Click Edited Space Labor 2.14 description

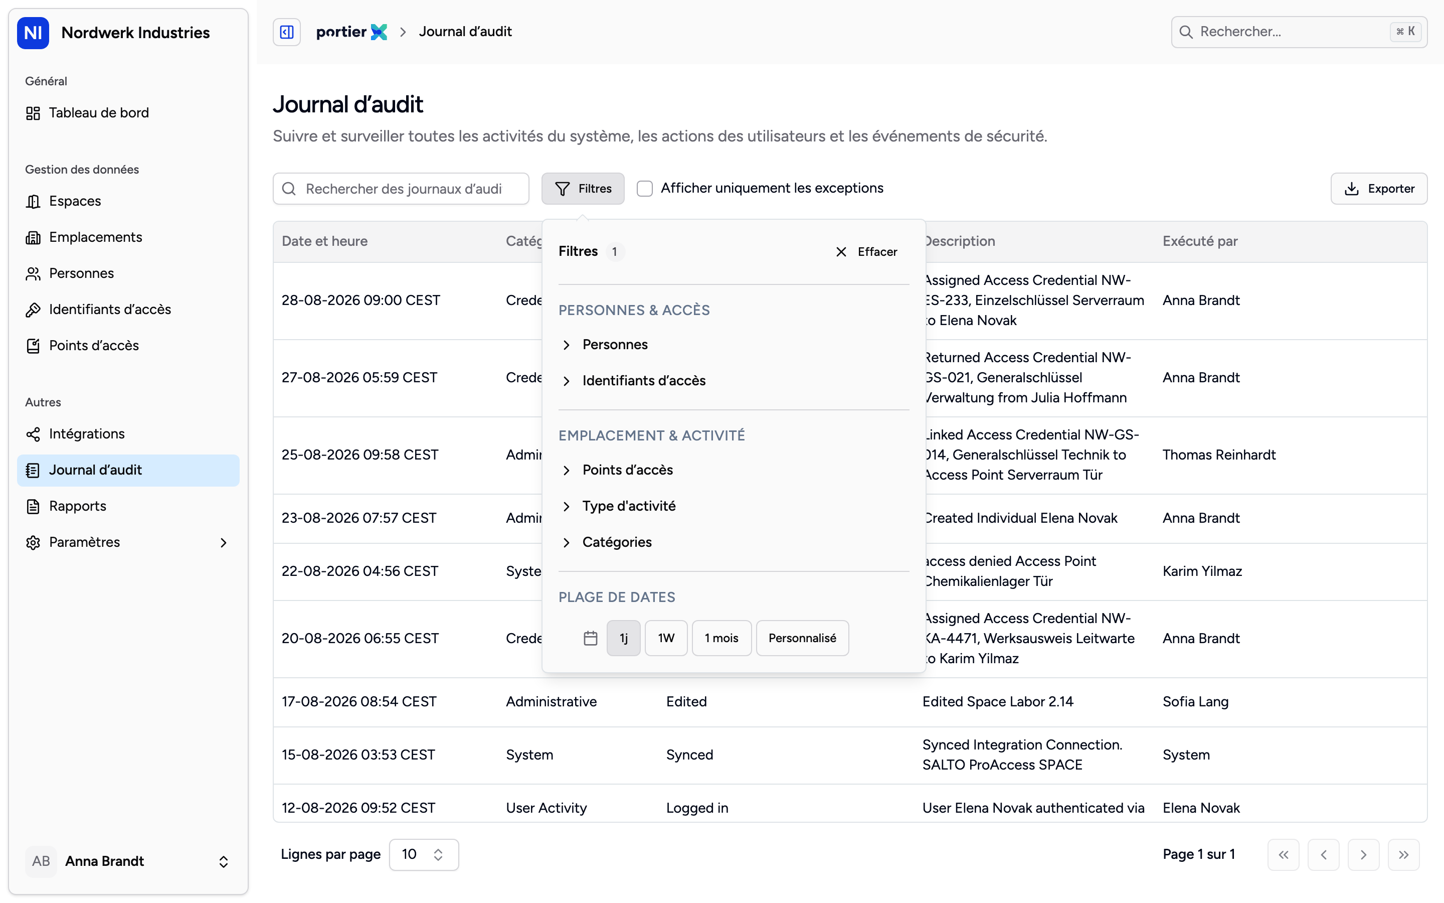[998, 702]
